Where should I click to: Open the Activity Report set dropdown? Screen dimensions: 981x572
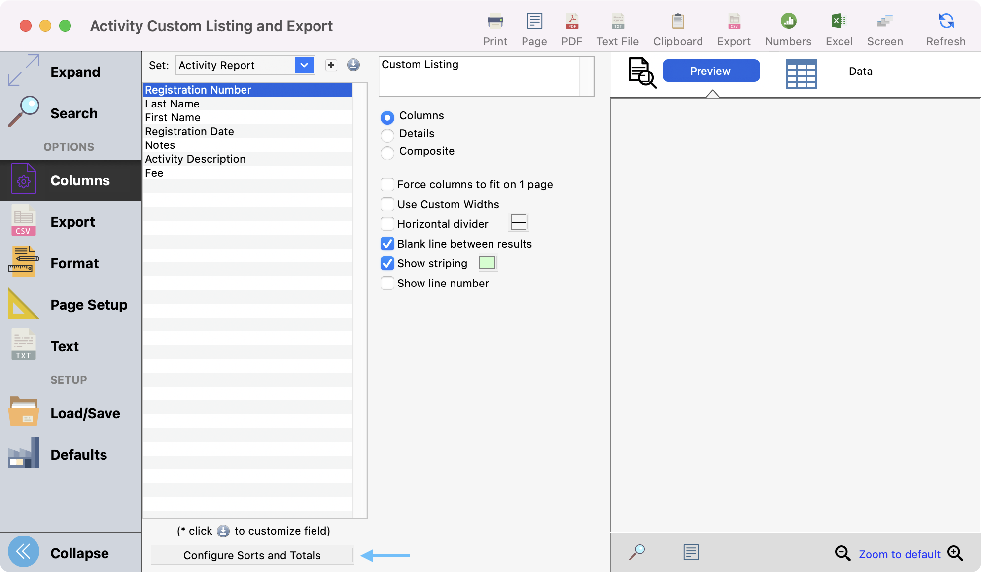click(x=304, y=65)
